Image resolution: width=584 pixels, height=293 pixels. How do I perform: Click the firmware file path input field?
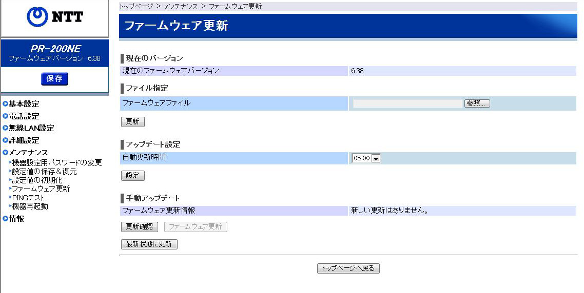407,103
